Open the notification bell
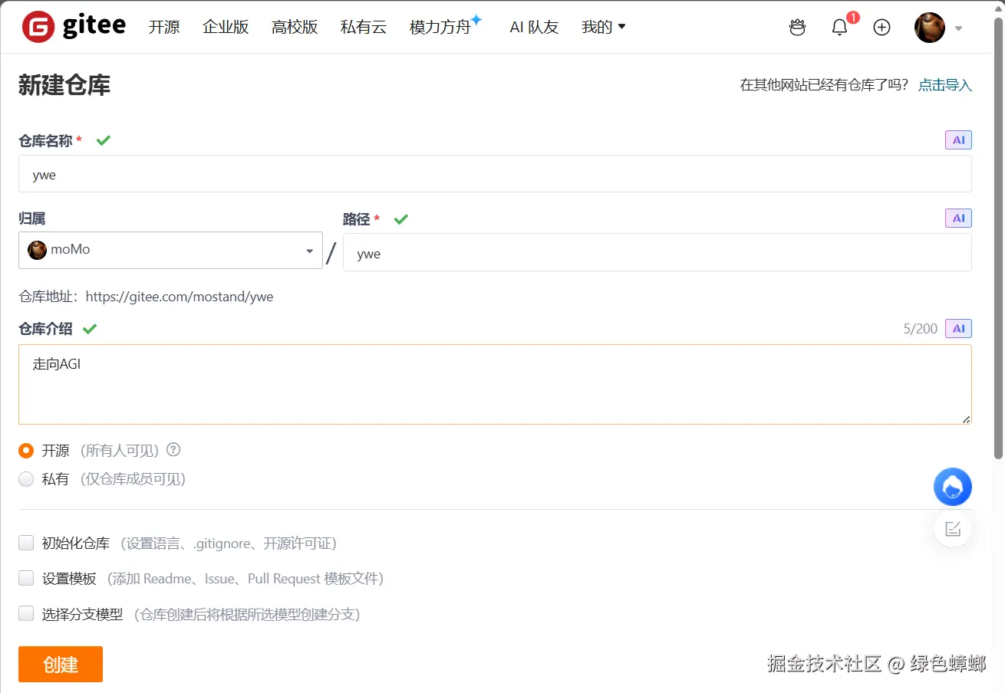This screenshot has height=693, width=1005. pos(840,28)
